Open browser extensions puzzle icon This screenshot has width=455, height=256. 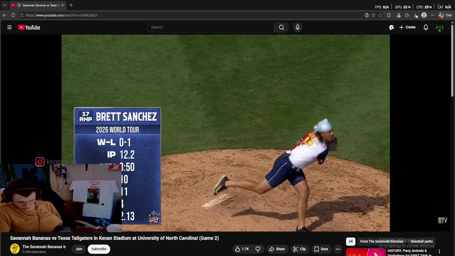389,15
